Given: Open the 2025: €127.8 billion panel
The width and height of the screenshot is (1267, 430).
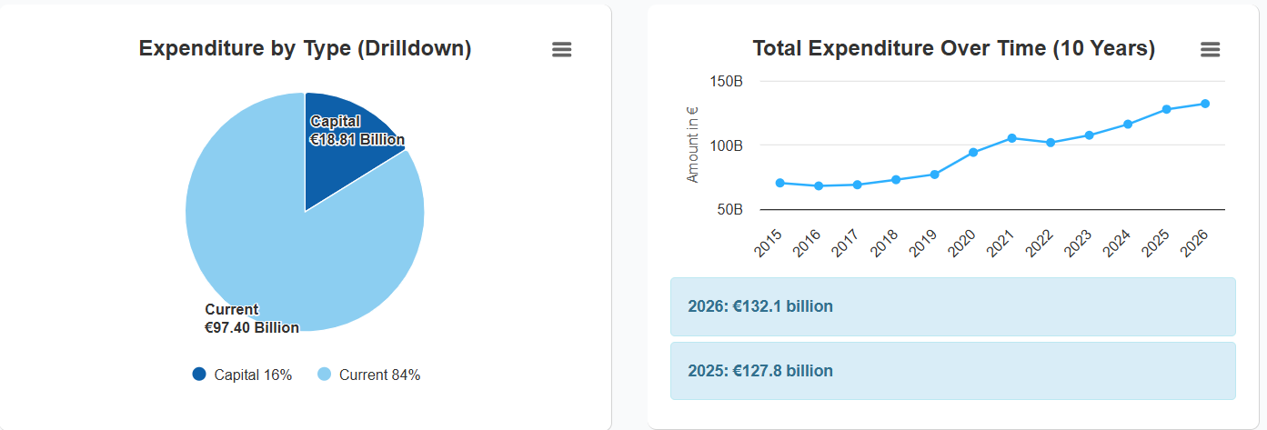Looking at the screenshot, I should 952,371.
